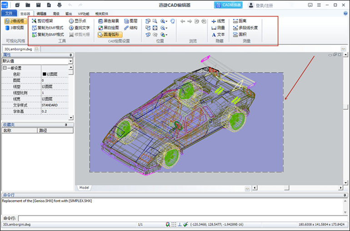Switch to the 输出 output tab

tap(69, 14)
